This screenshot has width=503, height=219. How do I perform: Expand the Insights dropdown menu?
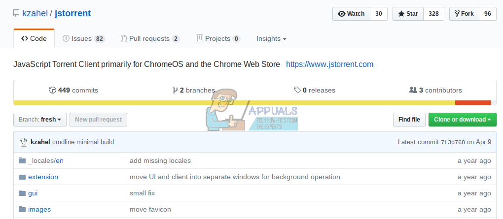coord(271,38)
